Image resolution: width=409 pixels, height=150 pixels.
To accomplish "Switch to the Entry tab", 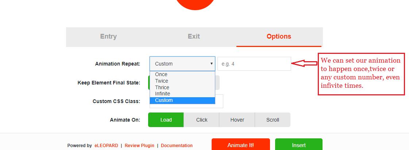I will click(108, 36).
